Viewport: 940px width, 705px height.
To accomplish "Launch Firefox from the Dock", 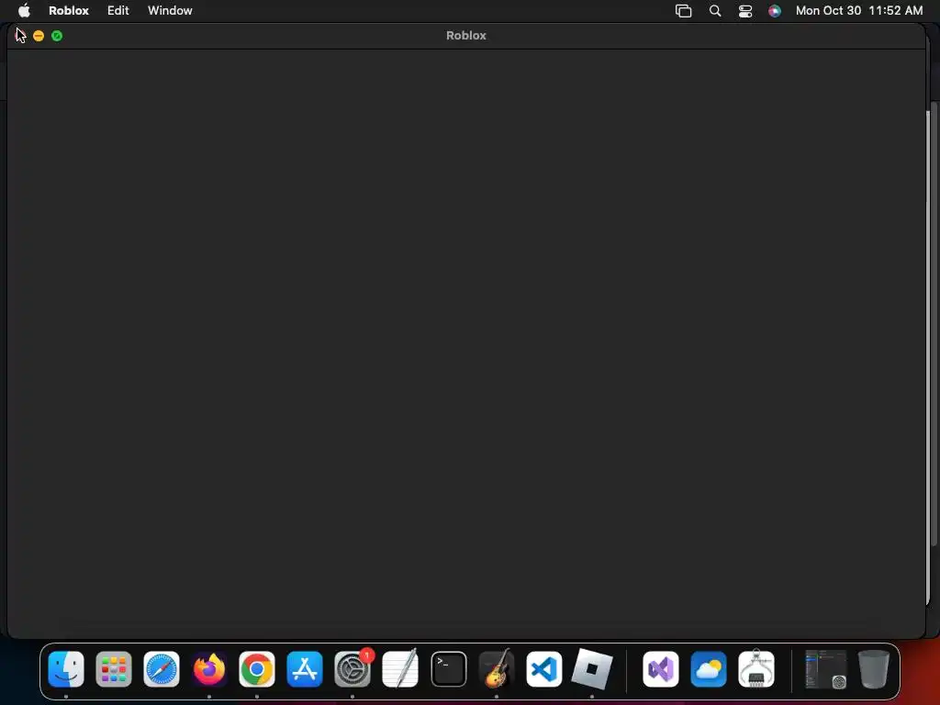I will [x=209, y=668].
